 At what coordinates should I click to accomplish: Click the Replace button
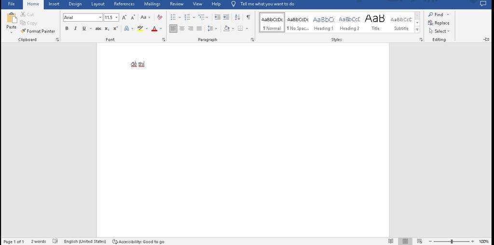439,23
